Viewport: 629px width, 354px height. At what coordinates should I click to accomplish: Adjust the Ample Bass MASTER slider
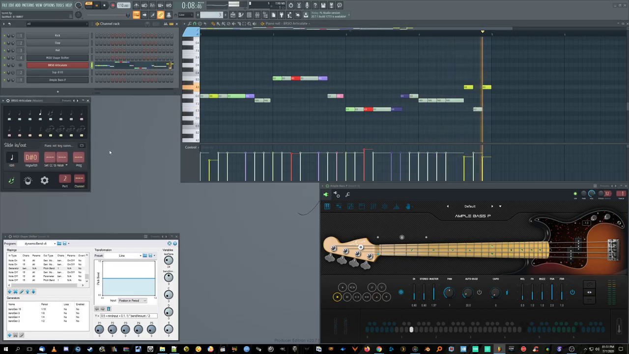pos(433,293)
